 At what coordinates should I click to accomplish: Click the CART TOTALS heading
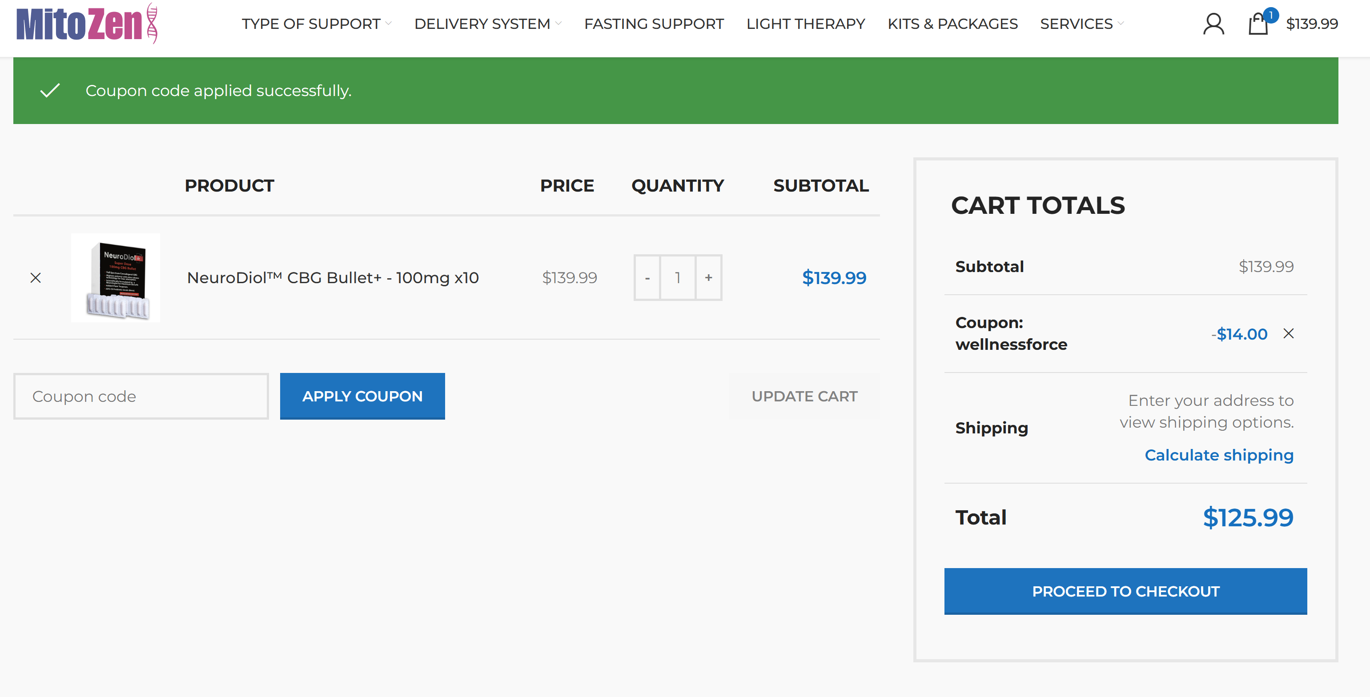pos(1037,205)
